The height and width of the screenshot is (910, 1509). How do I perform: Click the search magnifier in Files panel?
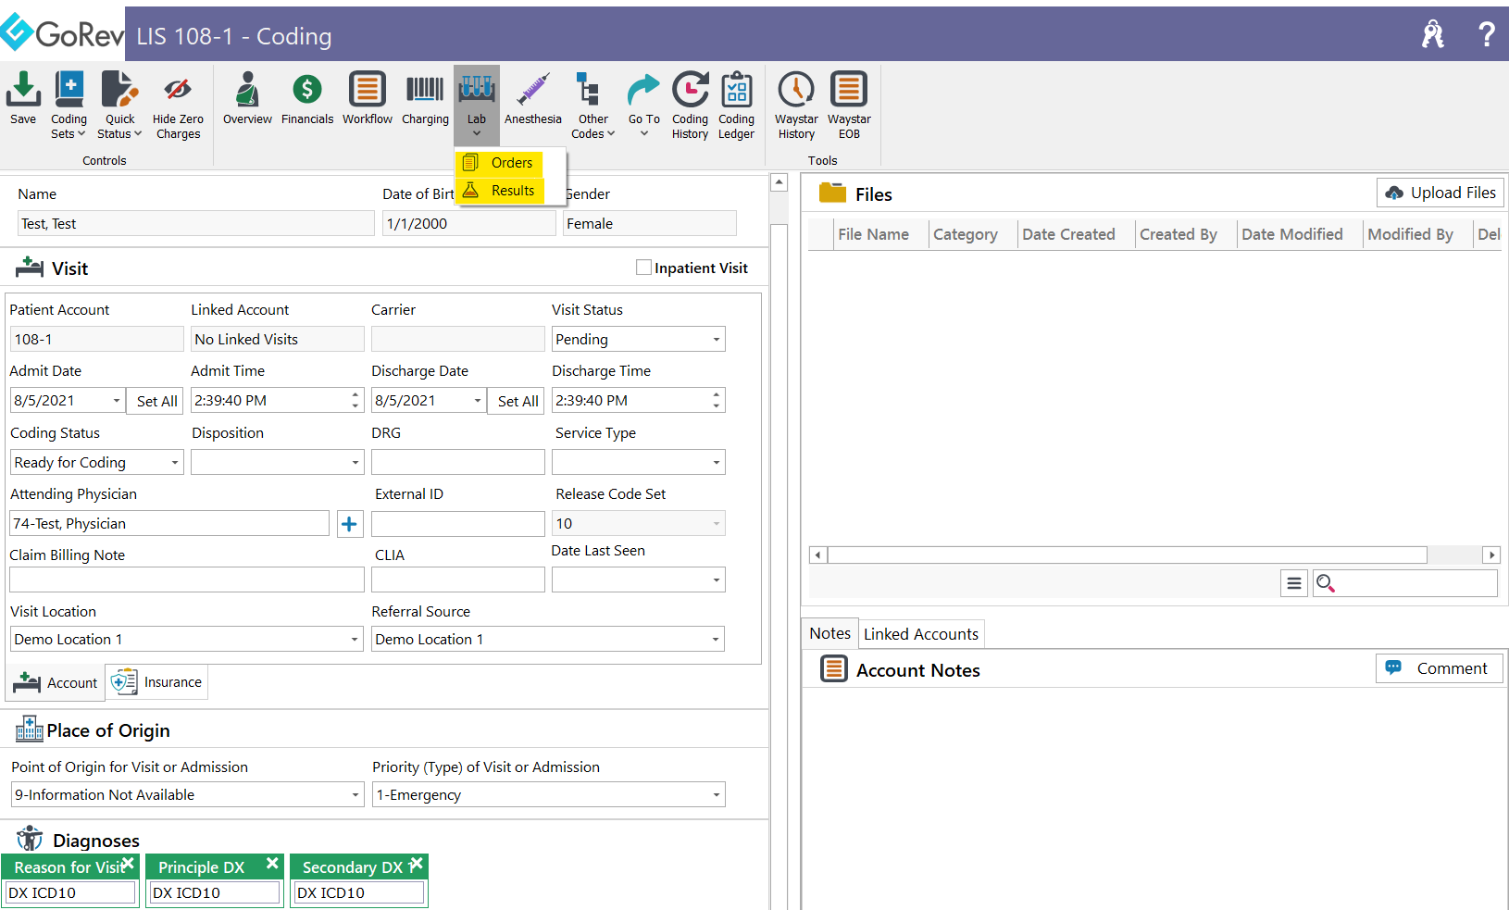pyautogui.click(x=1326, y=583)
